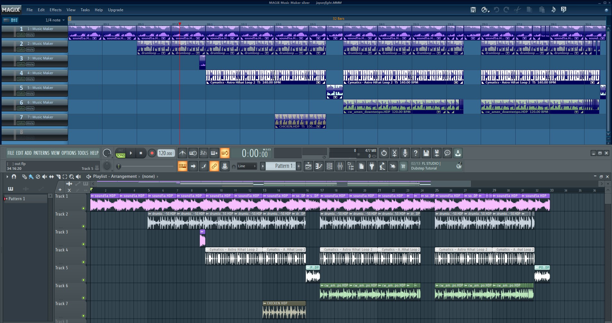
Task: Enable wait for input before recording
Action: (193, 153)
